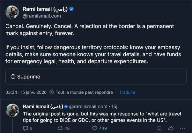Like the reply using the heart icon
Viewport: 192px width, 133px height.
click(94, 128)
